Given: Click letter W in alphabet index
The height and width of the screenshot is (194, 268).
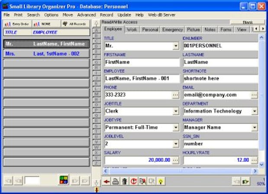Looking at the screenshot, I should pos(97,147).
